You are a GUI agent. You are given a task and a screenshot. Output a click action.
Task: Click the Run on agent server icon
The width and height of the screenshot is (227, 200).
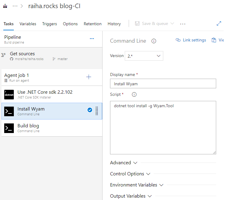tap(6, 80)
